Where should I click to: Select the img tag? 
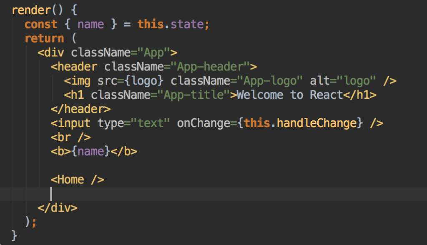coord(77,80)
